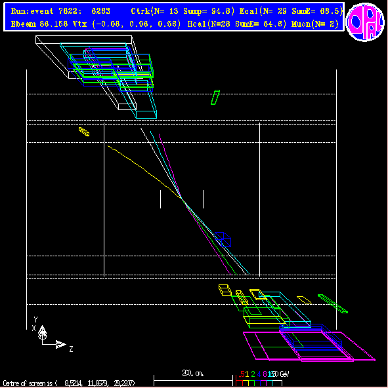The height and width of the screenshot is (388, 388).
Task: Click the OPAL logo in the corner
Action: (x=365, y=22)
